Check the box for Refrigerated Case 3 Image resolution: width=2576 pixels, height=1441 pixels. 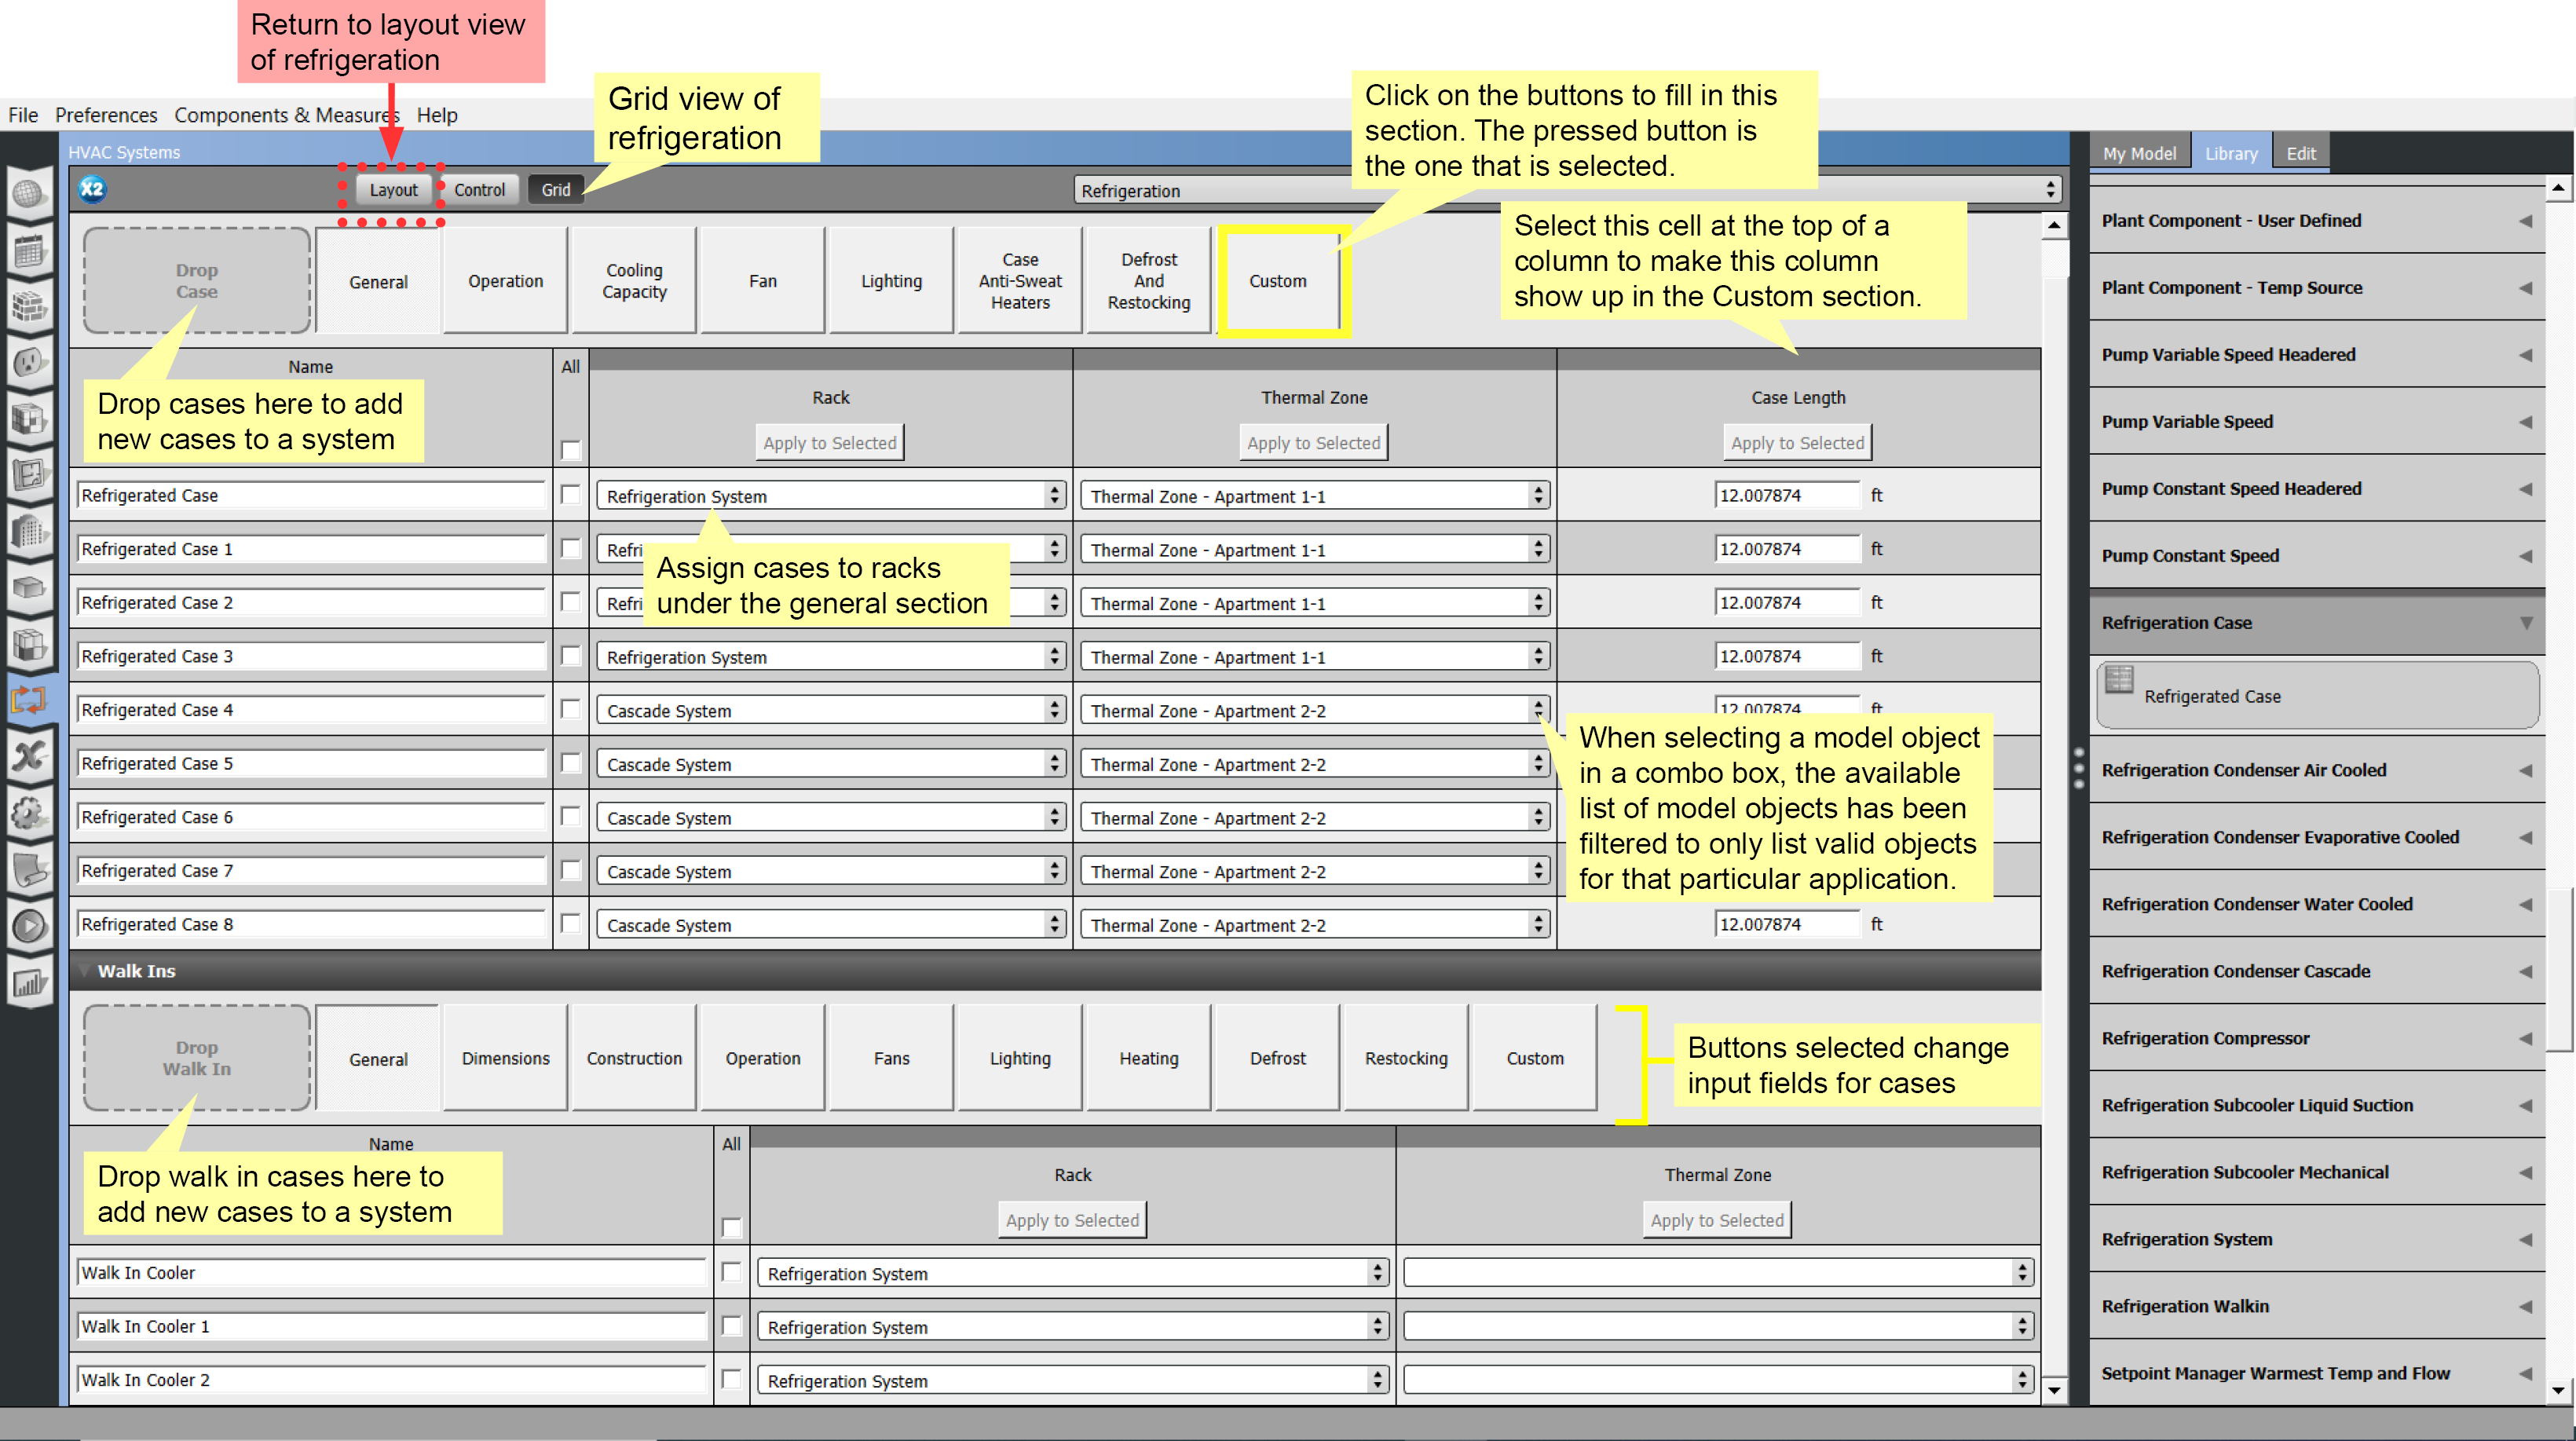tap(570, 656)
